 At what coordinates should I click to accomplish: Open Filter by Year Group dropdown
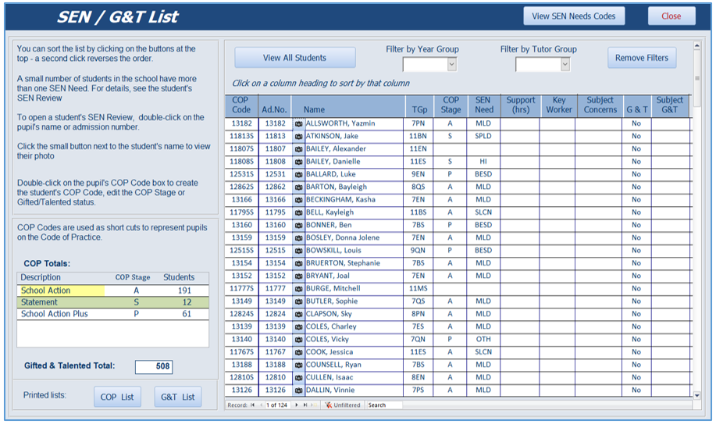click(x=451, y=65)
